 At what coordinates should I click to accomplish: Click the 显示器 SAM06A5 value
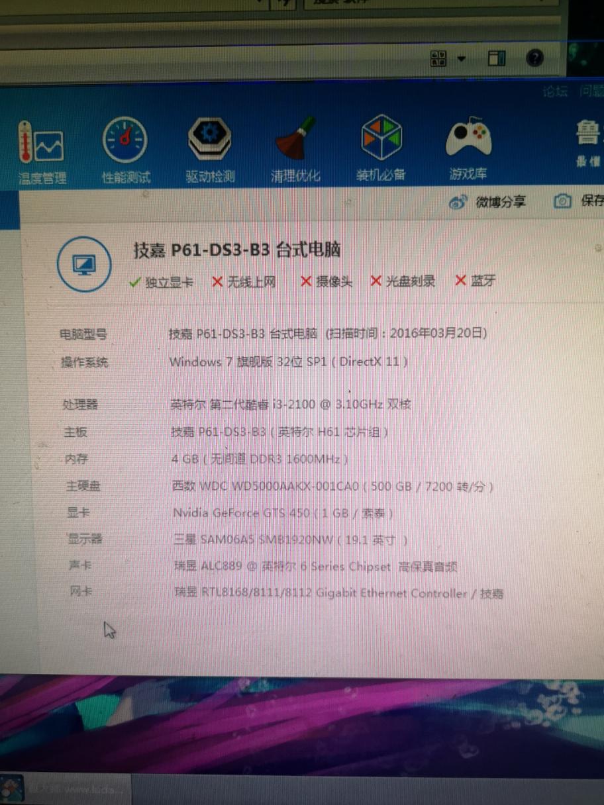pos(291,540)
